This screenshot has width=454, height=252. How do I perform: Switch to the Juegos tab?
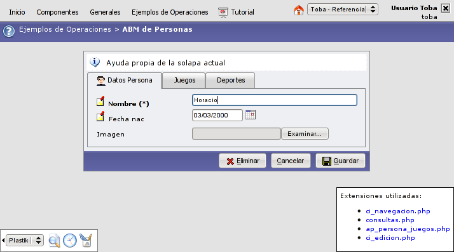184,81
